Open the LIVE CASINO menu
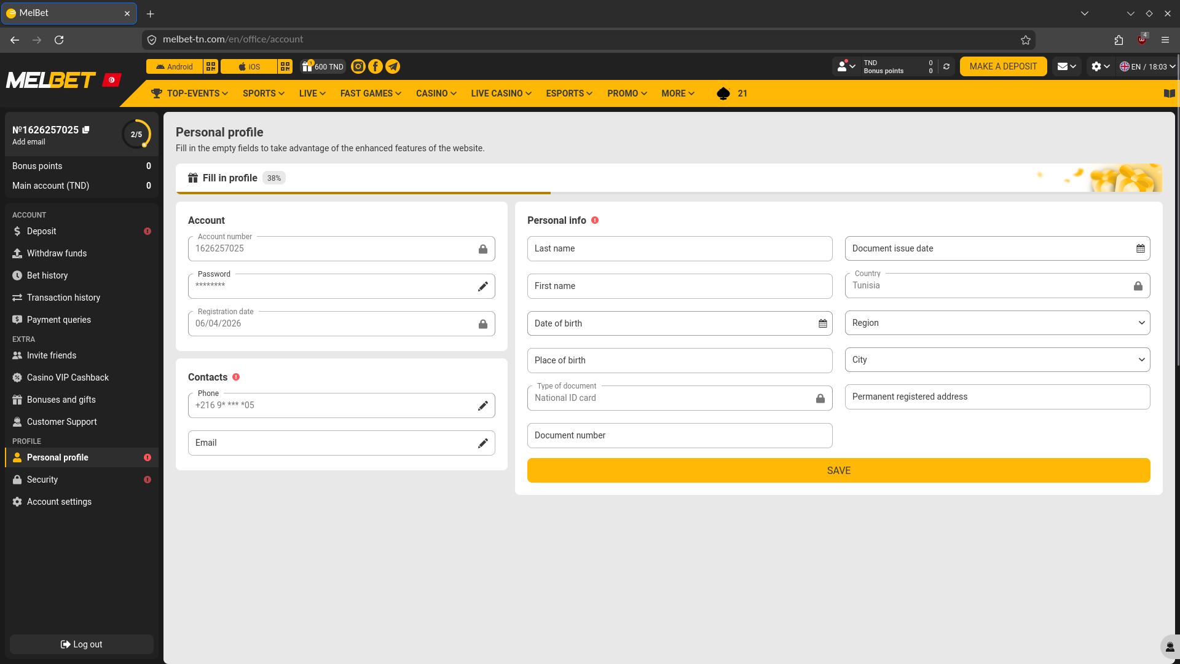This screenshot has height=664, width=1180. [x=501, y=93]
